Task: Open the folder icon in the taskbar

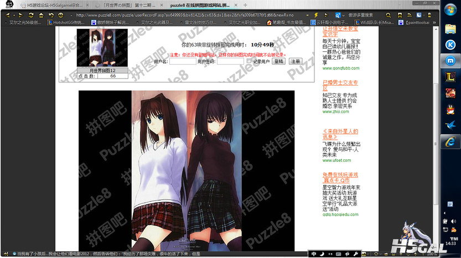Action: click(450, 29)
